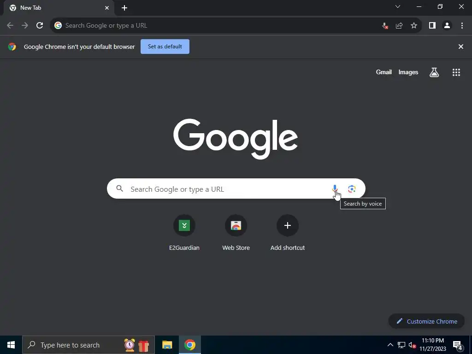Dismiss the default browser infobar

click(460, 47)
